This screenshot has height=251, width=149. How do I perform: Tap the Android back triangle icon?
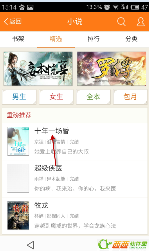(x=30, y=245)
